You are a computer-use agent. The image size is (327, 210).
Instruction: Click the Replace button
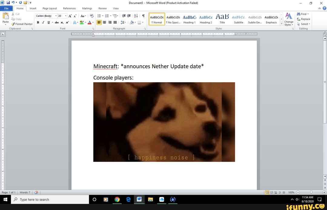coord(303,19)
